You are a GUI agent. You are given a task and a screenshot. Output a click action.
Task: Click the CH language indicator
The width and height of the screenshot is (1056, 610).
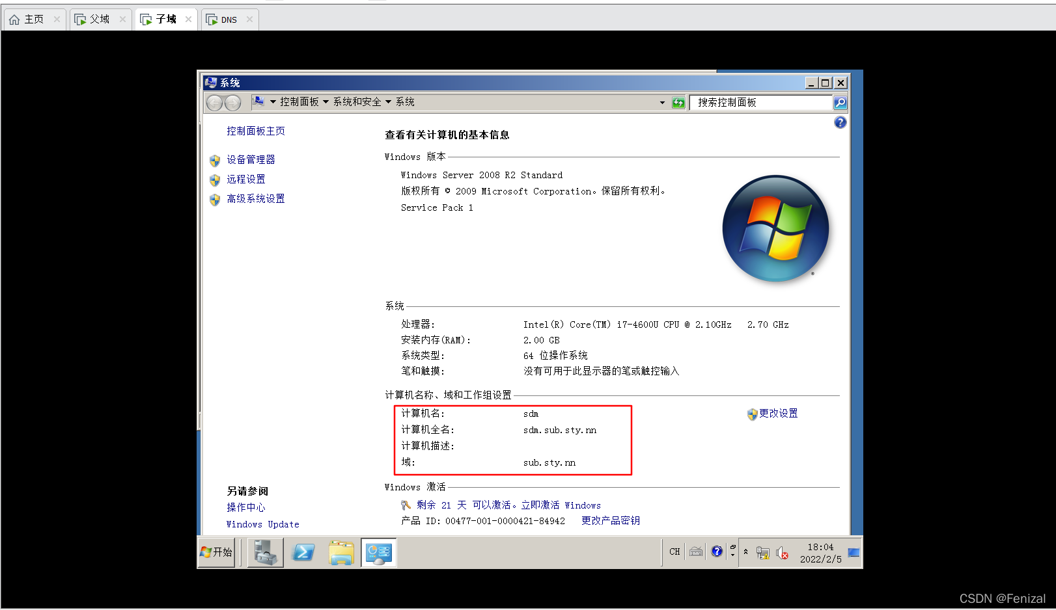coord(674,551)
